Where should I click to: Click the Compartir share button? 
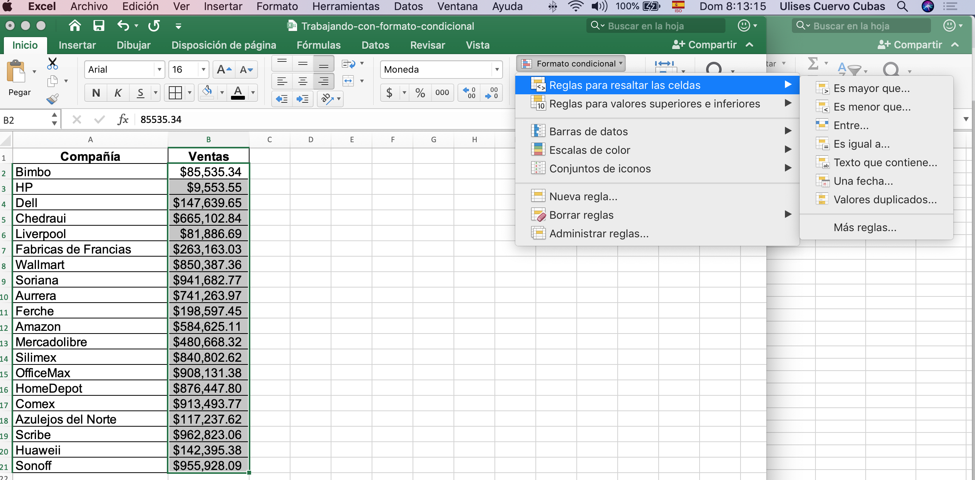[704, 45]
